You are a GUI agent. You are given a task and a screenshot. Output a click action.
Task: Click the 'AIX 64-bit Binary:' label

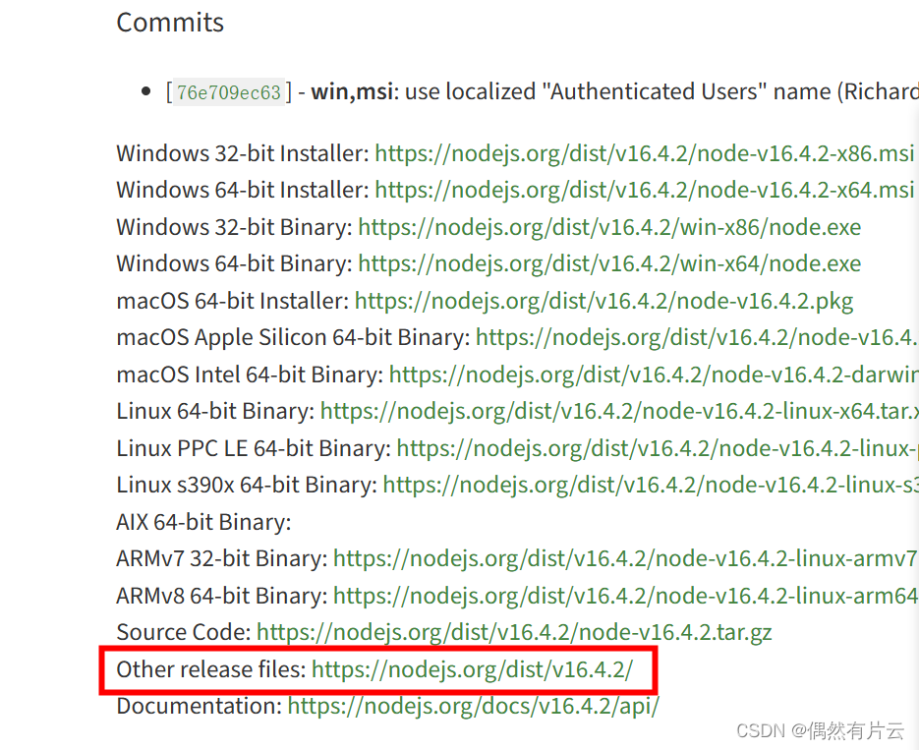[x=203, y=522]
